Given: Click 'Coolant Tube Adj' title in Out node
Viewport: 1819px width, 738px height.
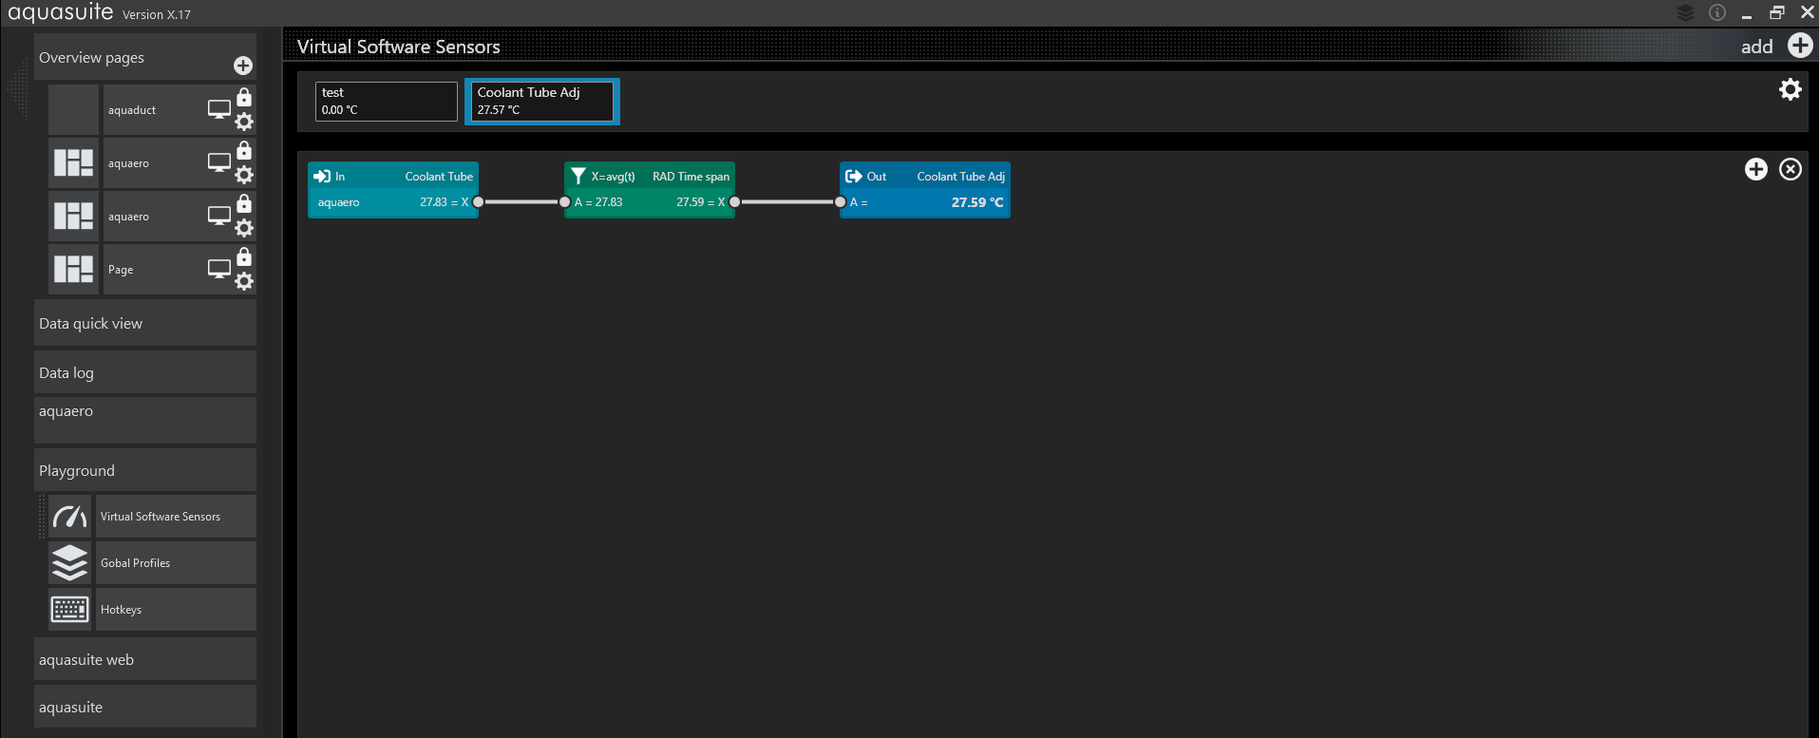Looking at the screenshot, I should pos(960,177).
